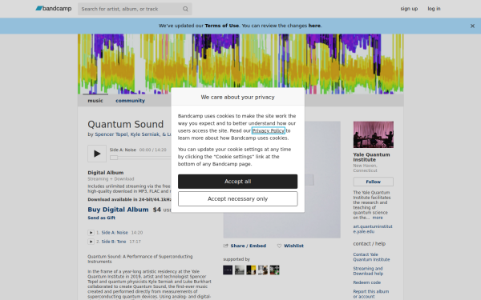Screen dimensions: 481x300
Task: Open the Terms of Use link in banner
Action: (x=221, y=26)
